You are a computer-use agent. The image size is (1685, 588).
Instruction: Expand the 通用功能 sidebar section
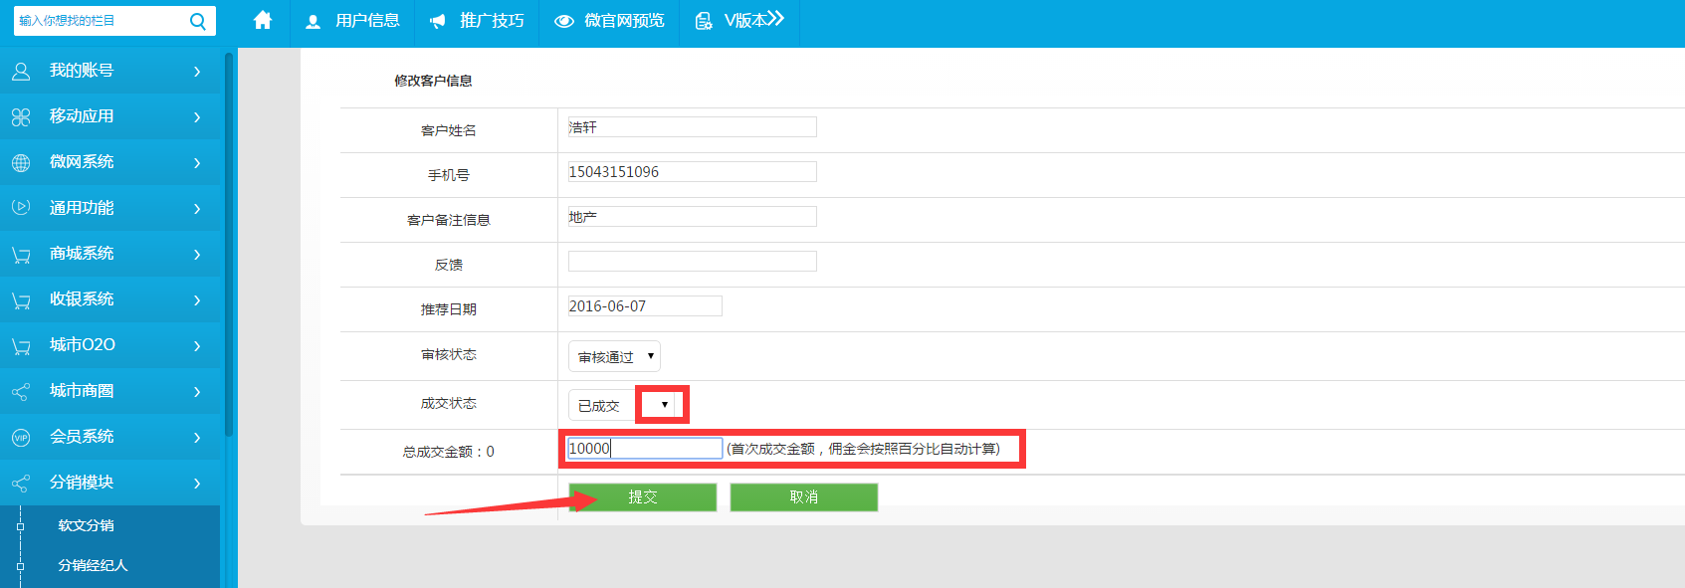tap(109, 208)
